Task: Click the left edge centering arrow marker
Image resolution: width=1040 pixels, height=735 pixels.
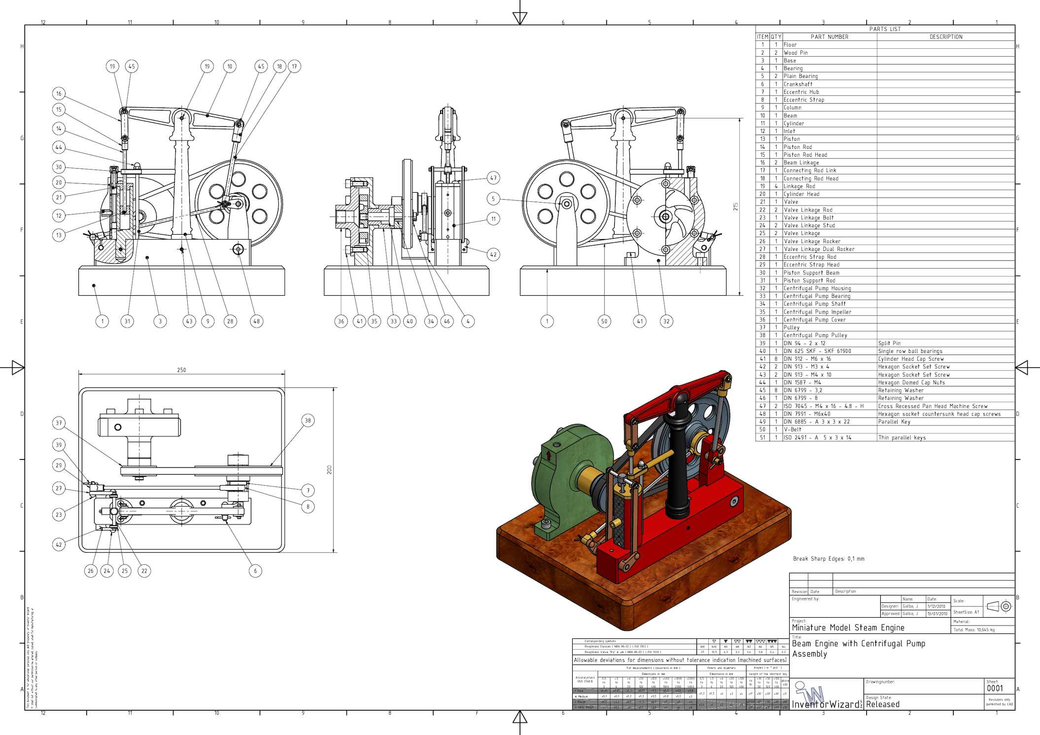Action: click(18, 367)
